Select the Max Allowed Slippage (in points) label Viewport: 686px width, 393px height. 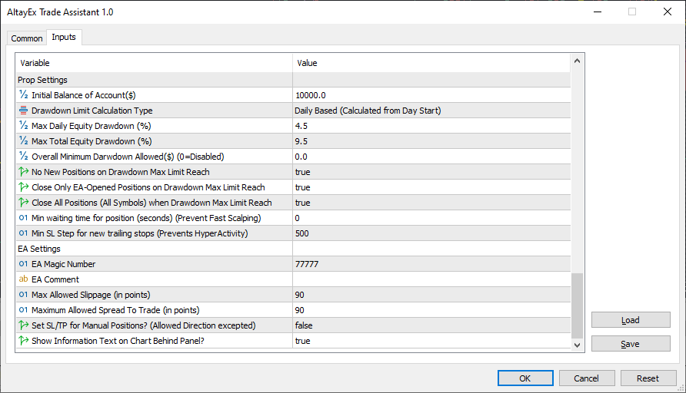pyautogui.click(x=91, y=295)
